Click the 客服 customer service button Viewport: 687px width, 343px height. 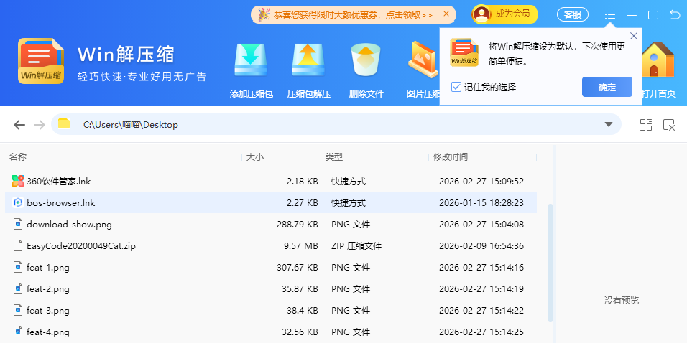click(x=572, y=14)
